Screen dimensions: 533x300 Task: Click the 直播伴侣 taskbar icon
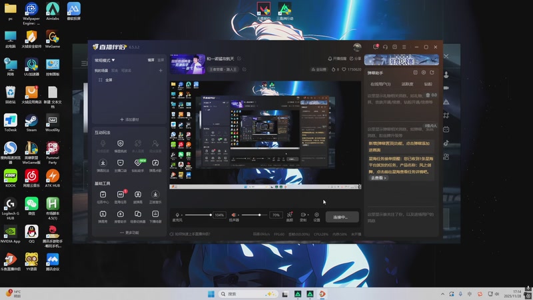pos(322,294)
